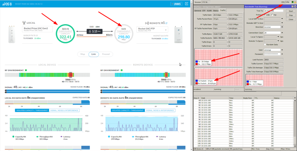
Task: Click help icon next to remote RF Environment
Action: pyautogui.click(x=121, y=70)
